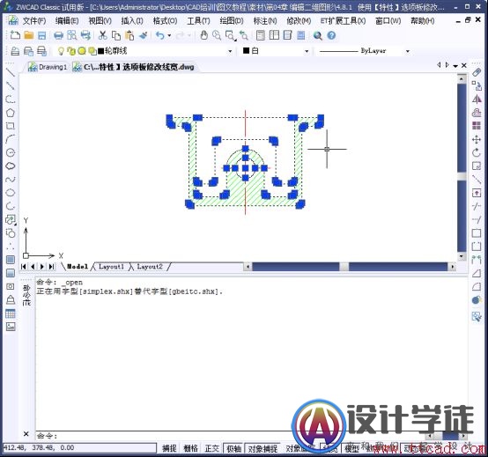The image size is (488, 457).
Task: Select the Line tool in draw toolbar
Action: pyautogui.click(x=11, y=72)
